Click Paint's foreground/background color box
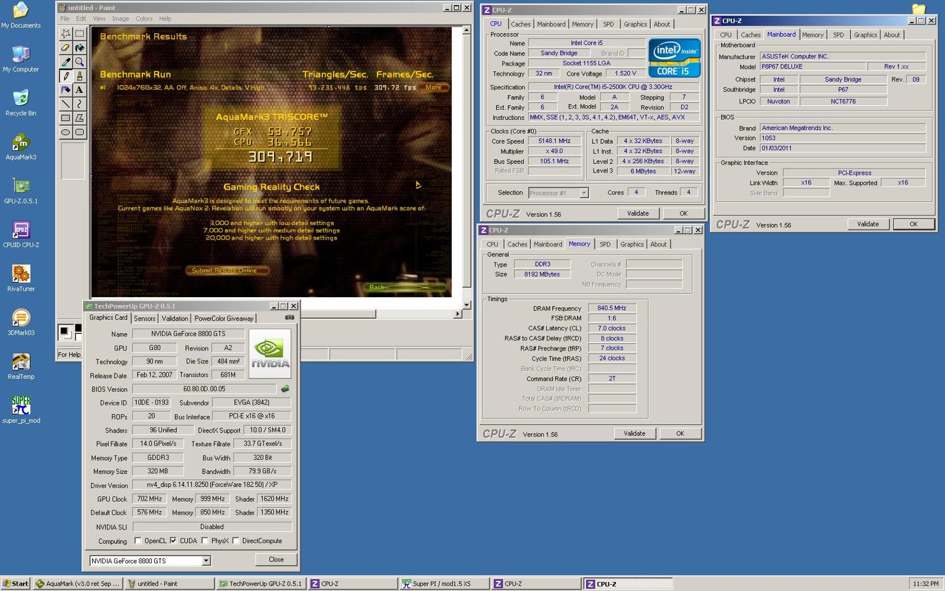This screenshot has width=945, height=591. pyautogui.click(x=66, y=333)
